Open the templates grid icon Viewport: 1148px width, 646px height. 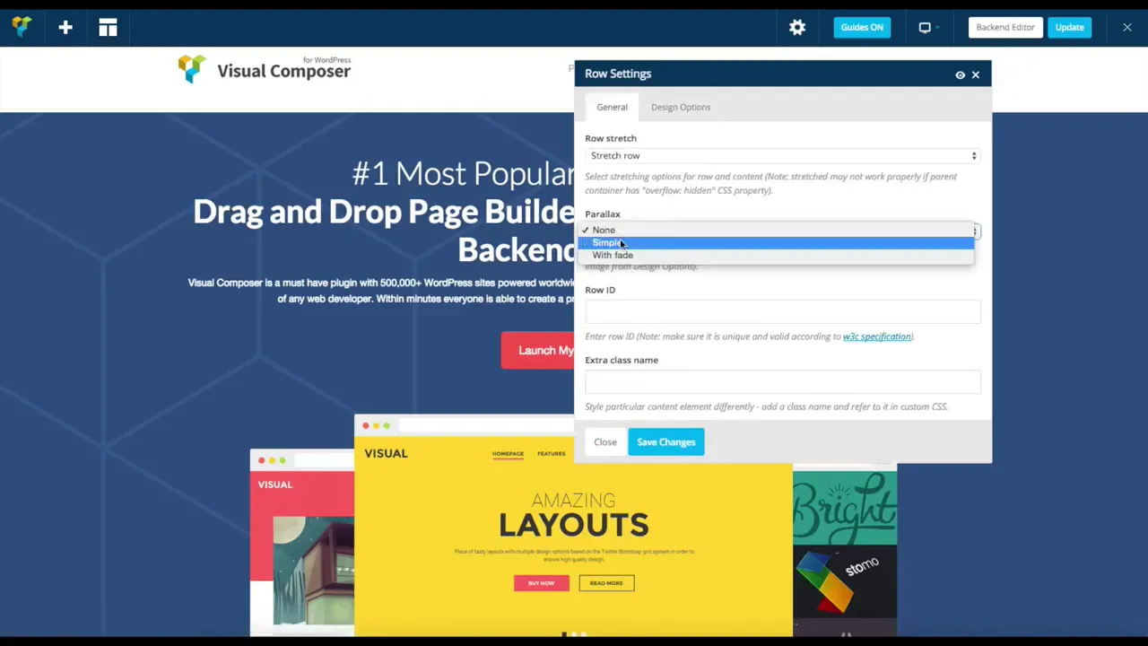pos(108,28)
